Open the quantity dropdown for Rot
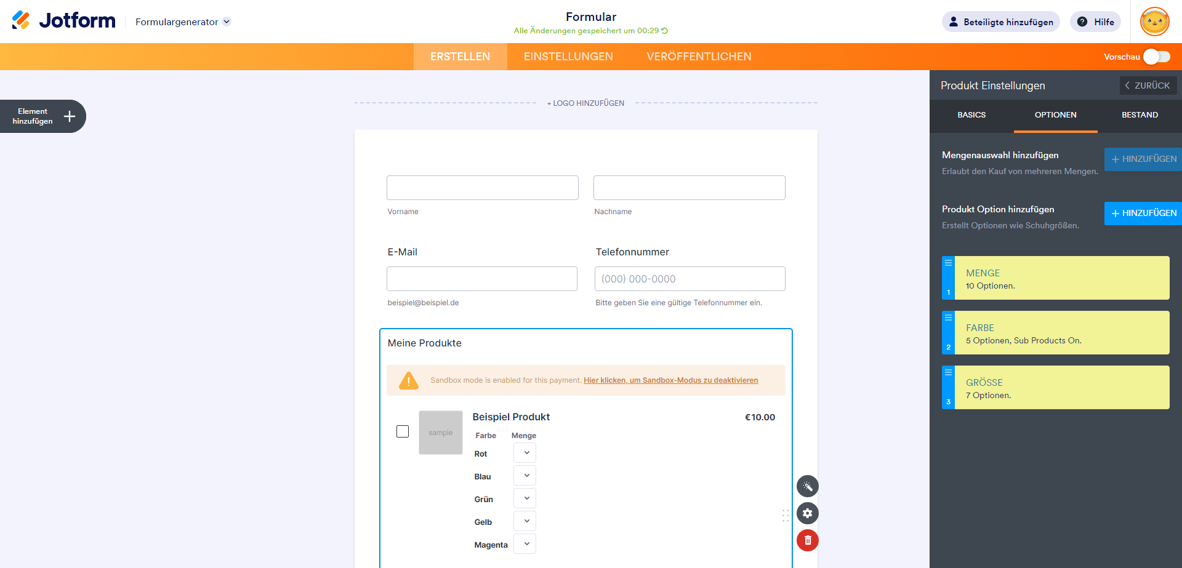1182x568 pixels. click(525, 453)
